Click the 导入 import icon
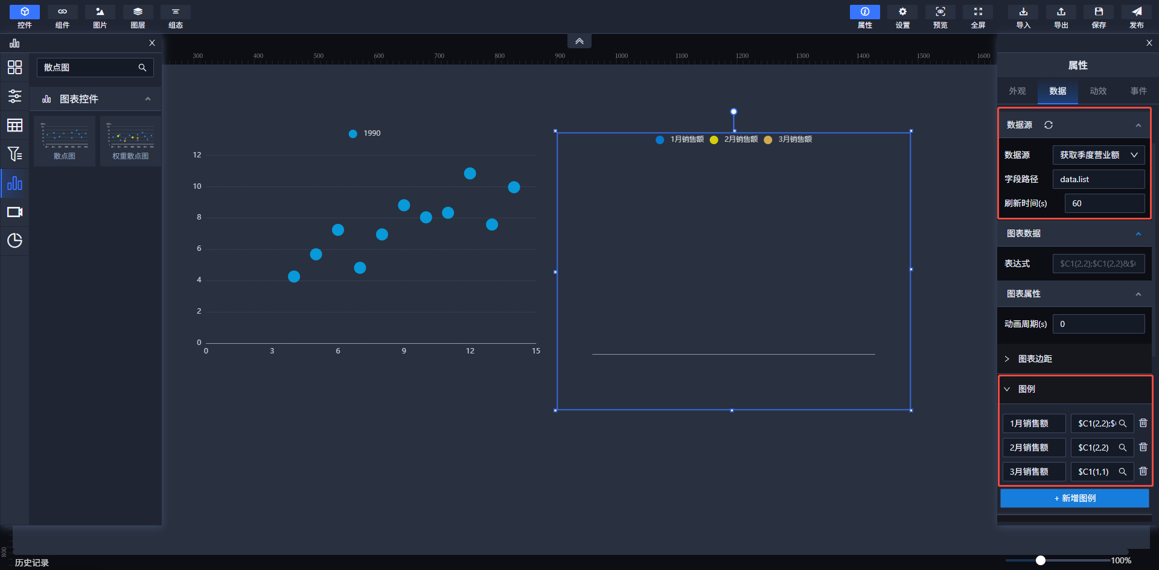Viewport: 1159px width, 570px height. [1023, 16]
